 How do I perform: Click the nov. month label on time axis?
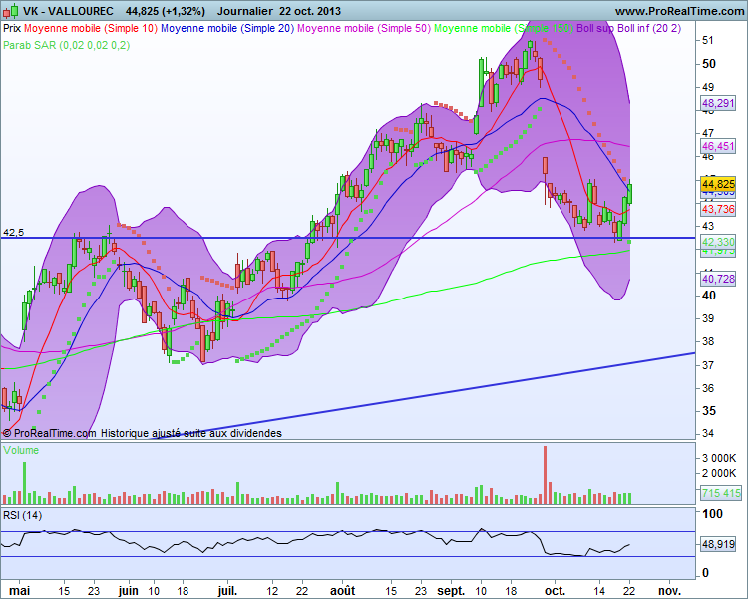669,591
